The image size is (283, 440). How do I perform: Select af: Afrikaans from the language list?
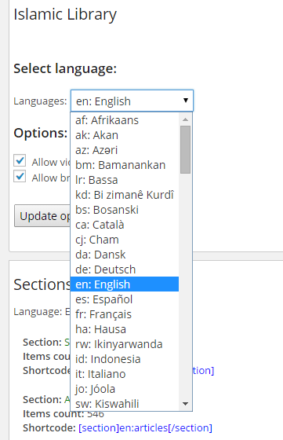[x=125, y=120]
